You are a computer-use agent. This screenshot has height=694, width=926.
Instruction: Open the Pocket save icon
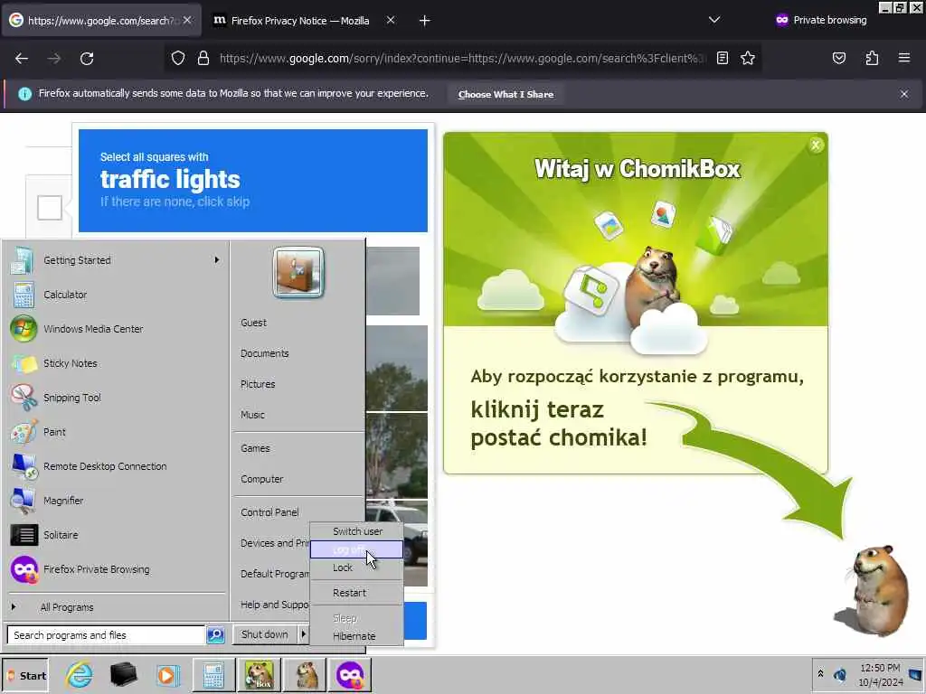(x=838, y=58)
